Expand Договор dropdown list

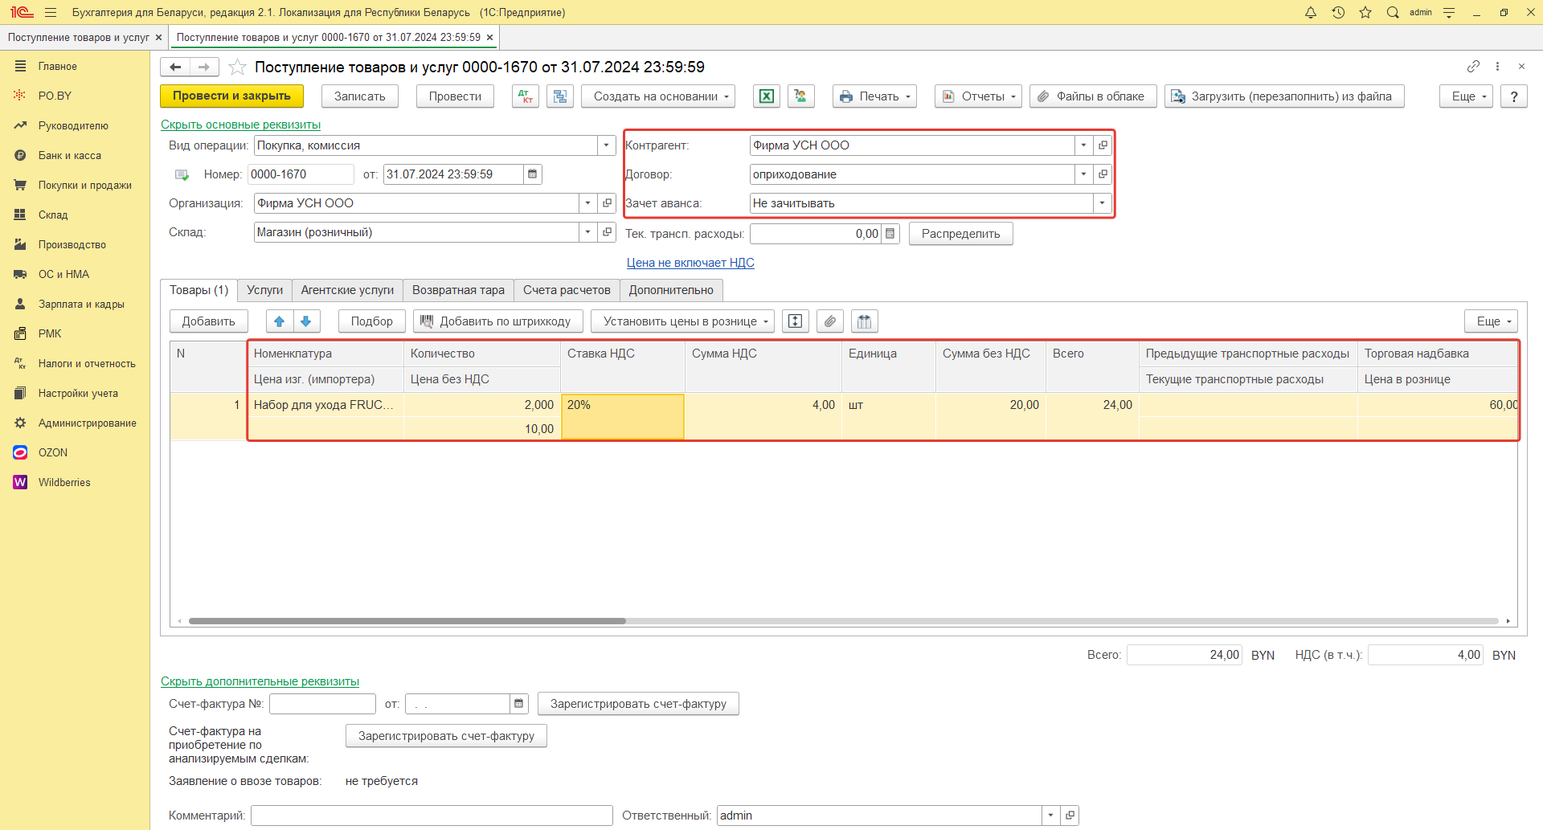pyautogui.click(x=1084, y=174)
